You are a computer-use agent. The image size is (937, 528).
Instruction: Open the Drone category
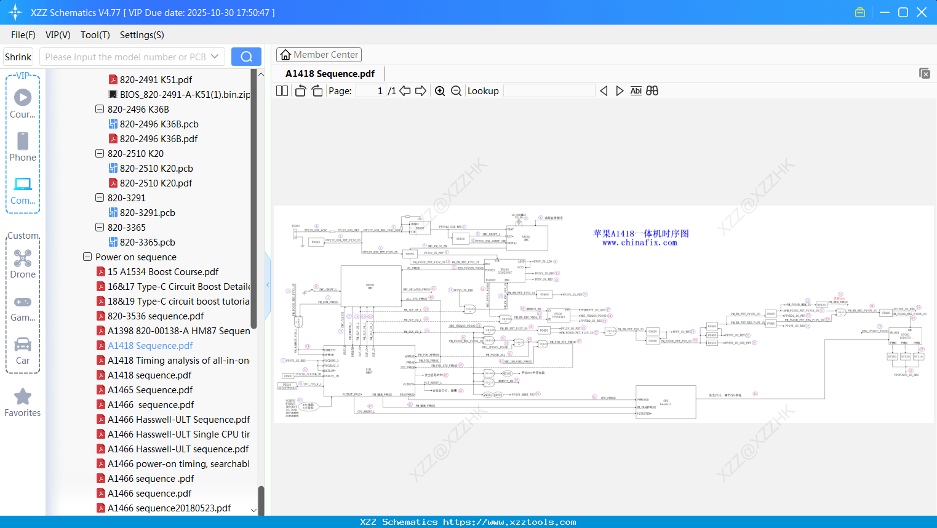pos(23,264)
